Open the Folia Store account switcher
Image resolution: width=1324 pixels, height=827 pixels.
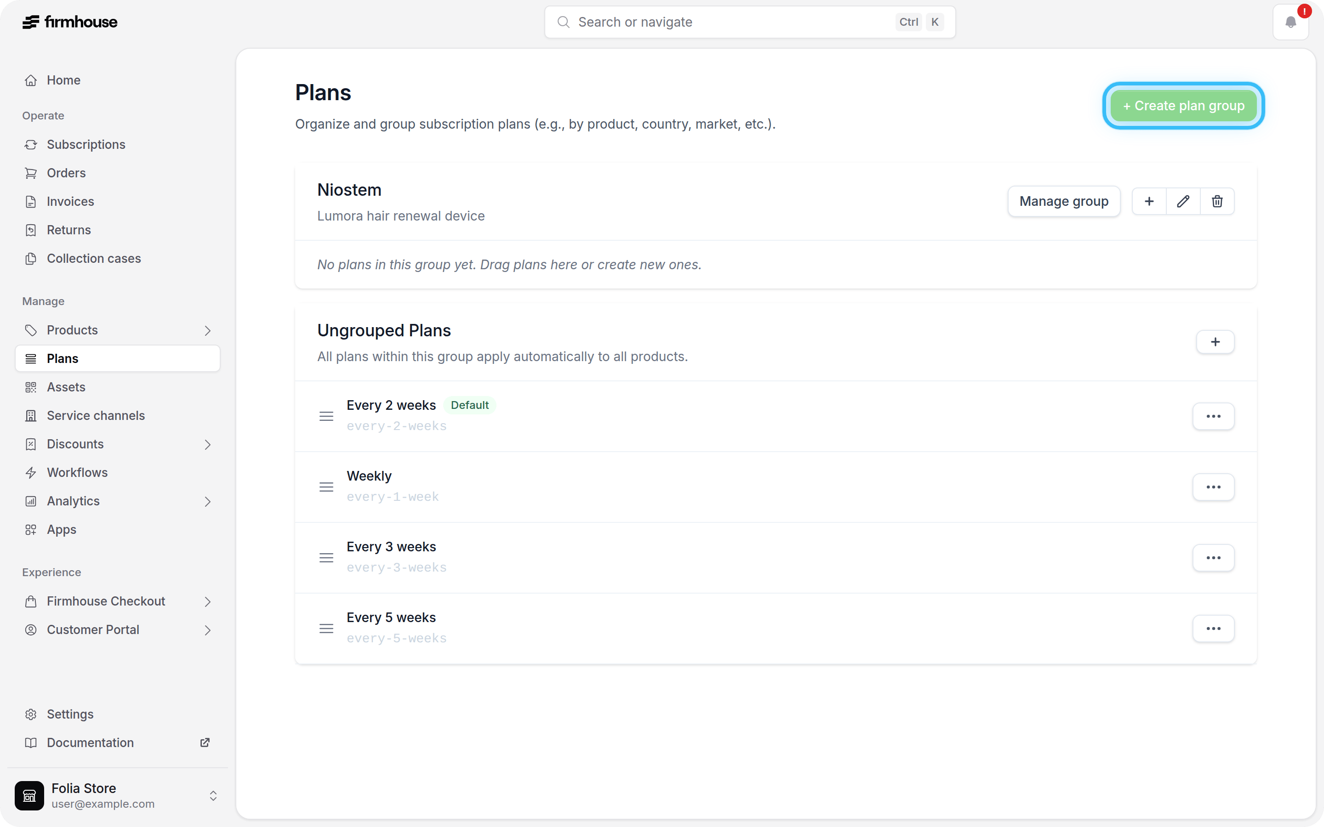213,795
